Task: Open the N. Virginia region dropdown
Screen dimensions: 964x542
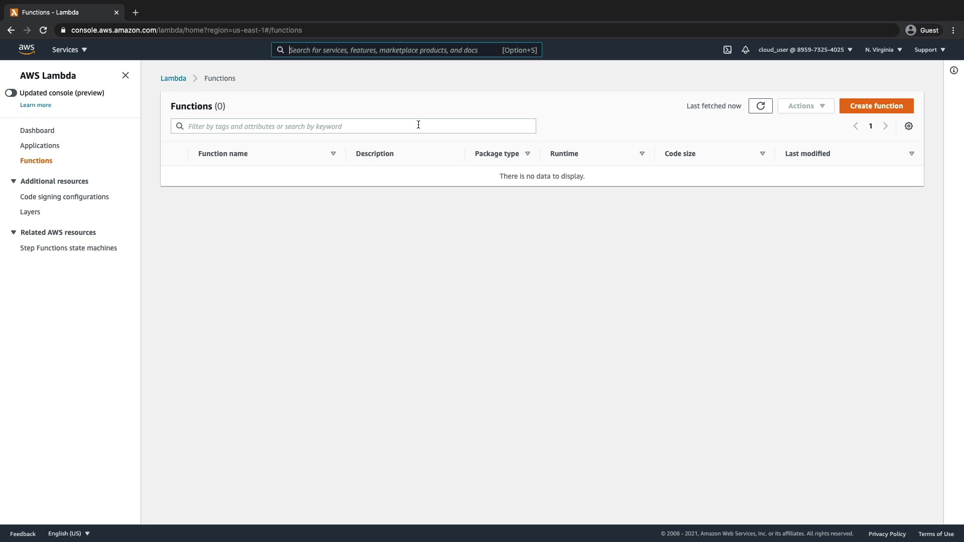Action: tap(883, 50)
